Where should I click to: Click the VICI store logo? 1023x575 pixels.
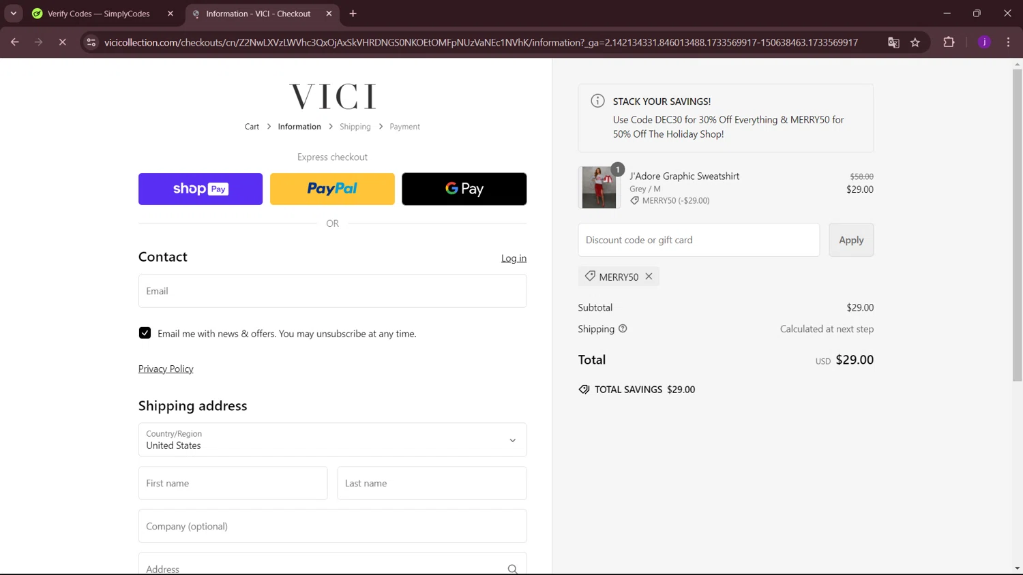tap(333, 97)
